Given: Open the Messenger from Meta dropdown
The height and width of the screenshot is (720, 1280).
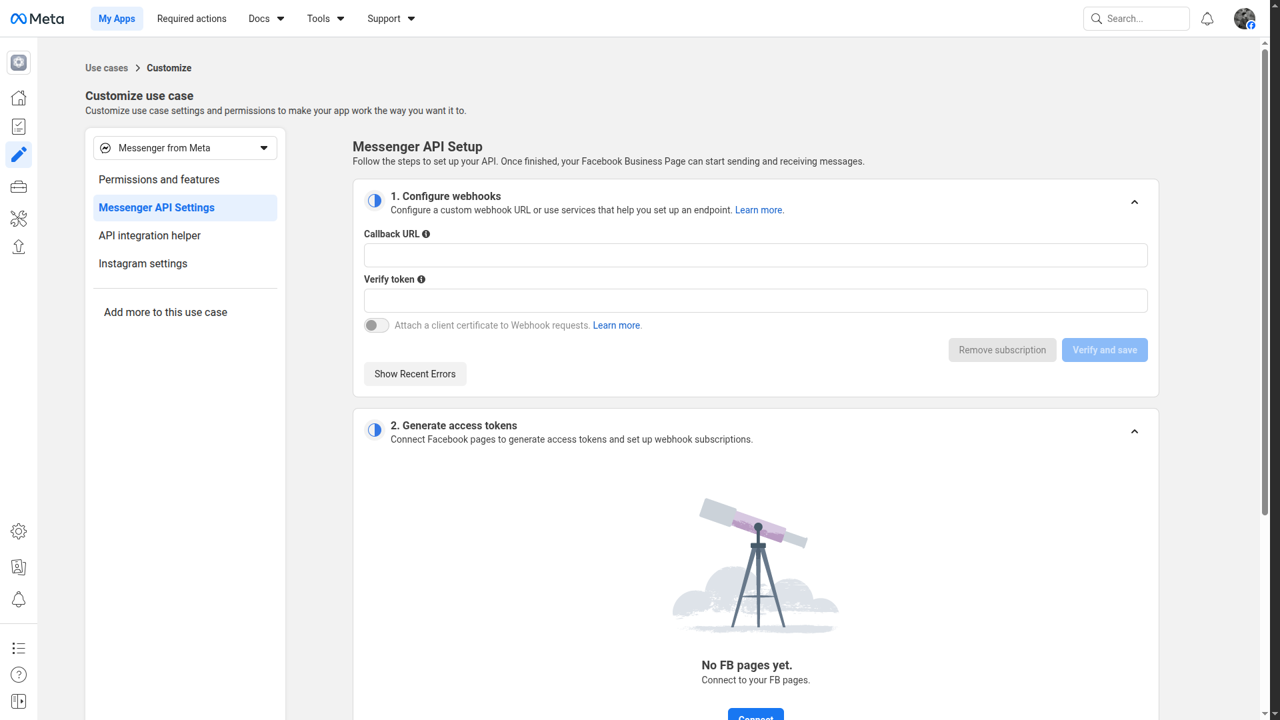Looking at the screenshot, I should (x=185, y=148).
